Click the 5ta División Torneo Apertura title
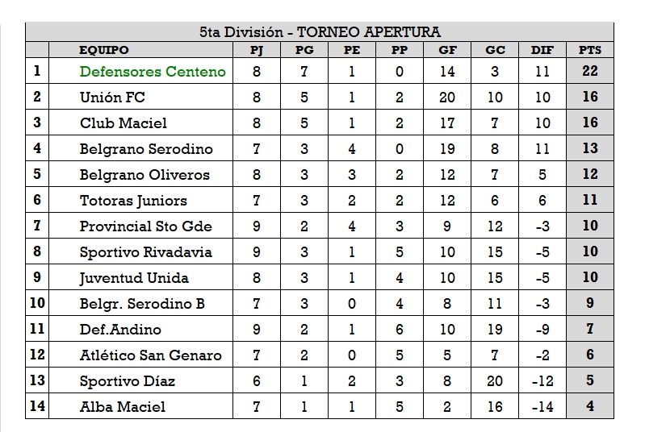 [x=320, y=32]
